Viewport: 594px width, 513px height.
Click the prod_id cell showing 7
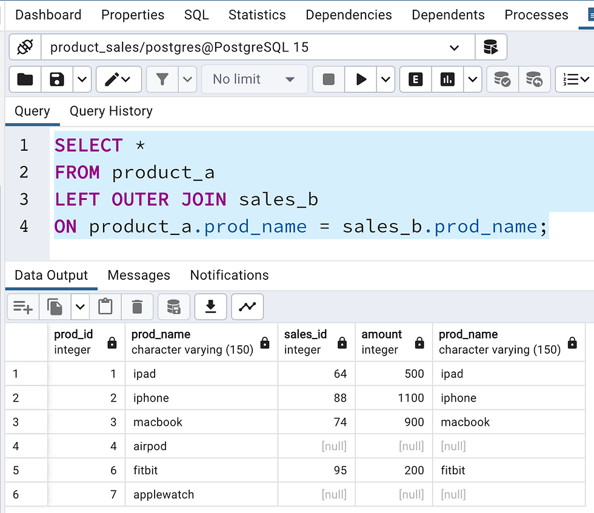pyautogui.click(x=86, y=494)
